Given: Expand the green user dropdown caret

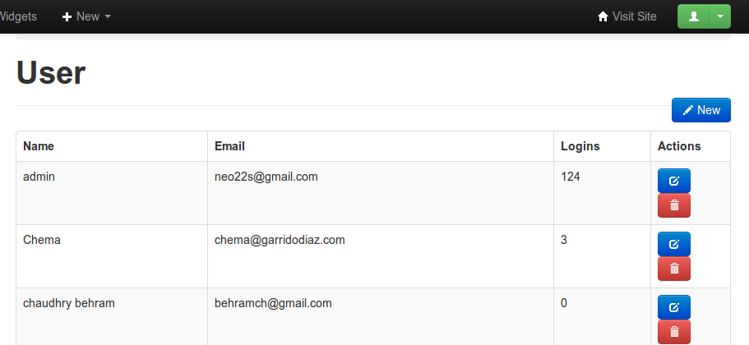Looking at the screenshot, I should click(720, 16).
